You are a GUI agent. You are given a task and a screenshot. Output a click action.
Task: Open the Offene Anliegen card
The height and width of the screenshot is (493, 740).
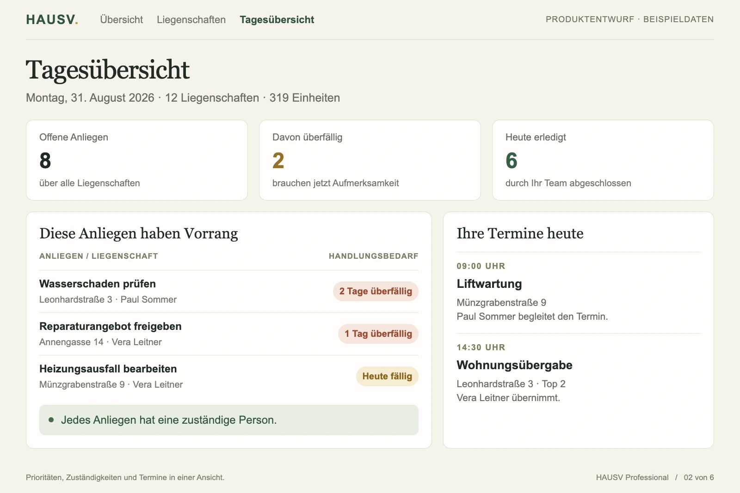[137, 160]
